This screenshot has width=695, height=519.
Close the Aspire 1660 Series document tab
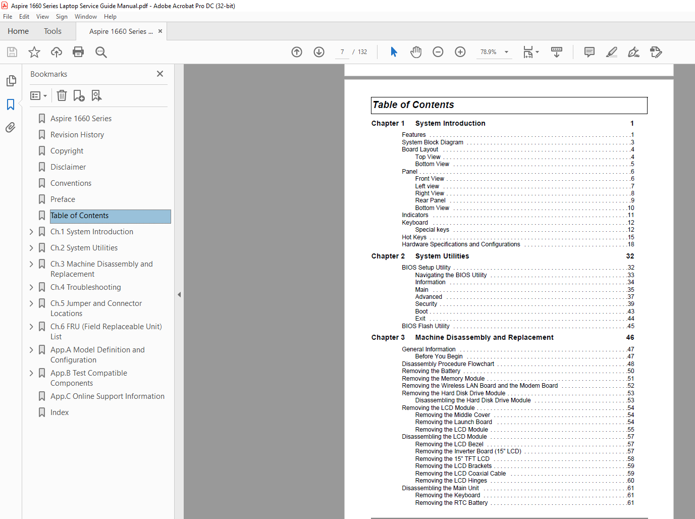pos(161,31)
